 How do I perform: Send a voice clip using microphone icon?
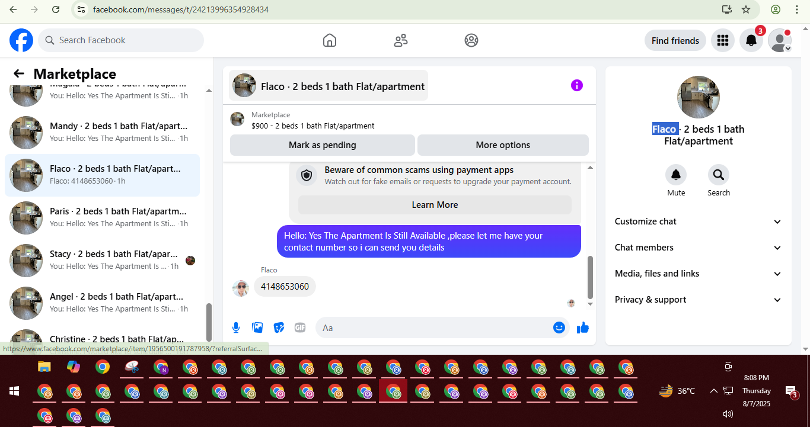click(x=236, y=328)
